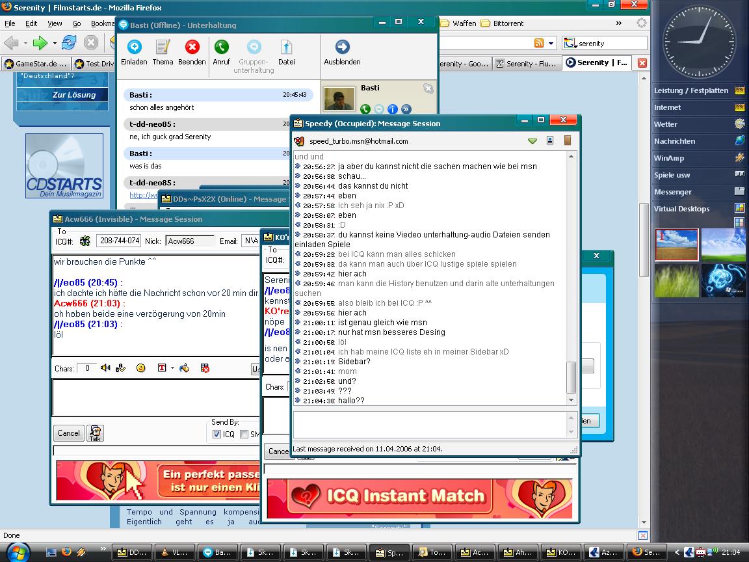Switch to the GameStar.de browser tab

click(x=35, y=64)
